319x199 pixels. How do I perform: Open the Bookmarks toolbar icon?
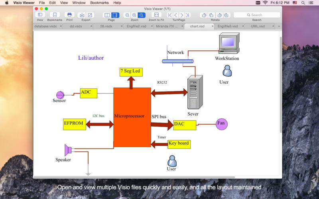[55, 15]
